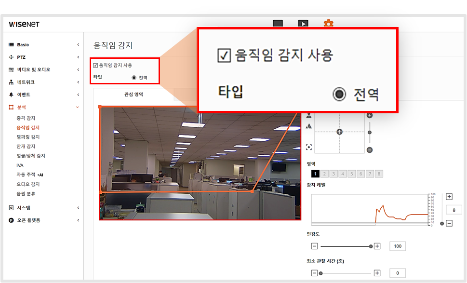The image size is (467, 283).
Task: Select the 전역 type radio button
Action: click(x=134, y=78)
